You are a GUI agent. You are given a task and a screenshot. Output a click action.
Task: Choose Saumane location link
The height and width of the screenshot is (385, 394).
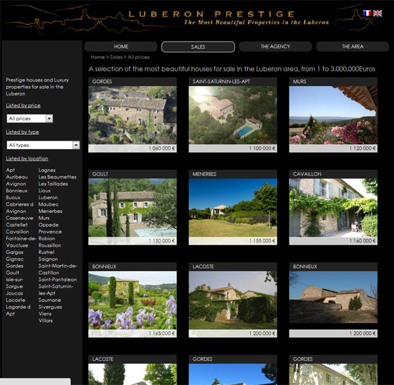tap(49, 300)
